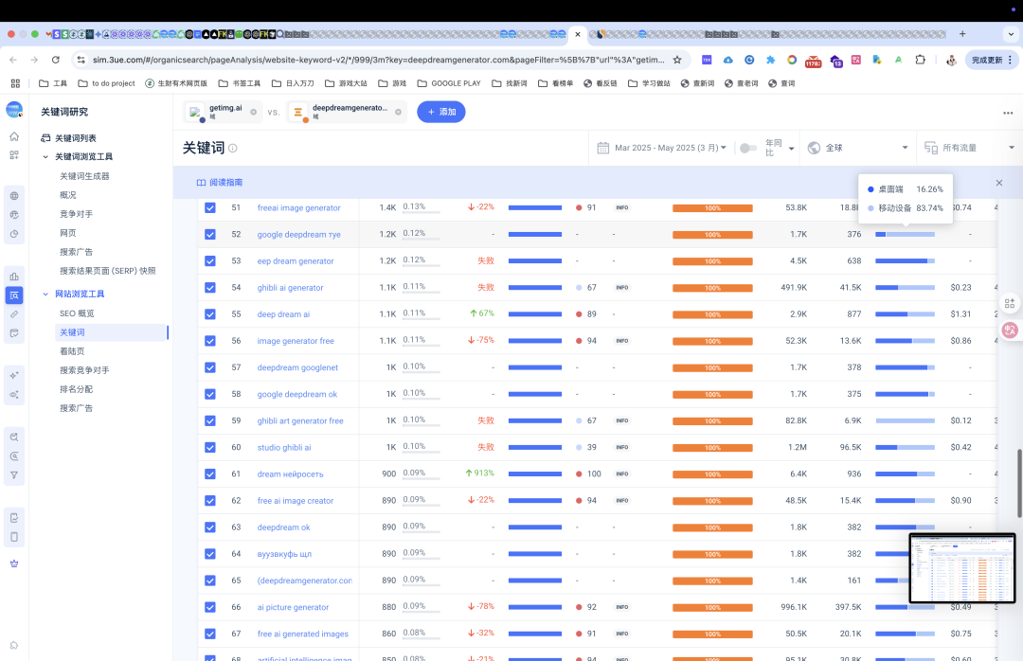Click the three-dot more options icon
Screen dimensions: 1023x661
click(1008, 113)
